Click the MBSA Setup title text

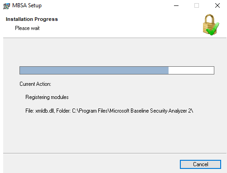click(x=27, y=5)
